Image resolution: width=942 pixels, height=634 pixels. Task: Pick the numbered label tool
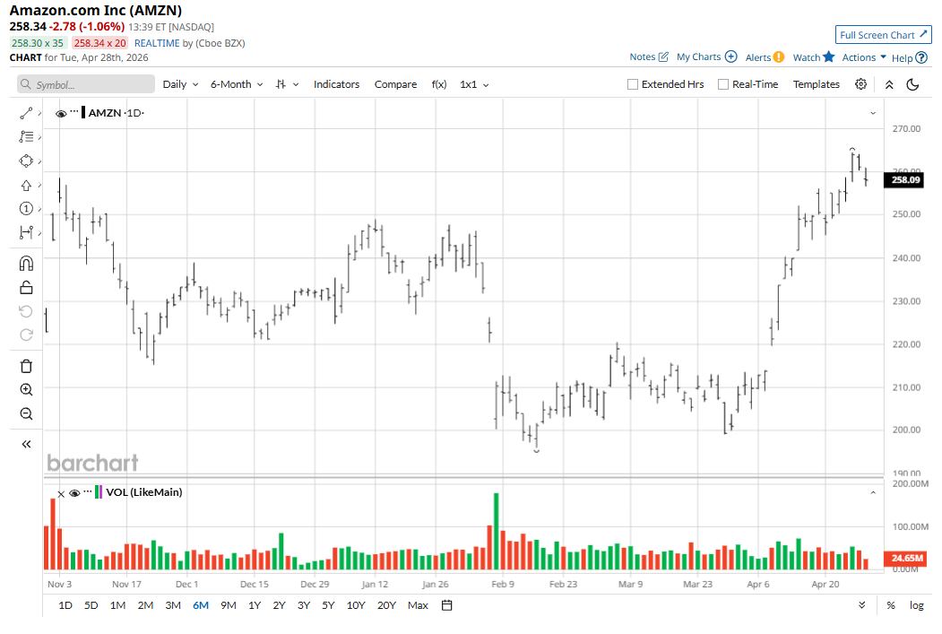(x=26, y=209)
